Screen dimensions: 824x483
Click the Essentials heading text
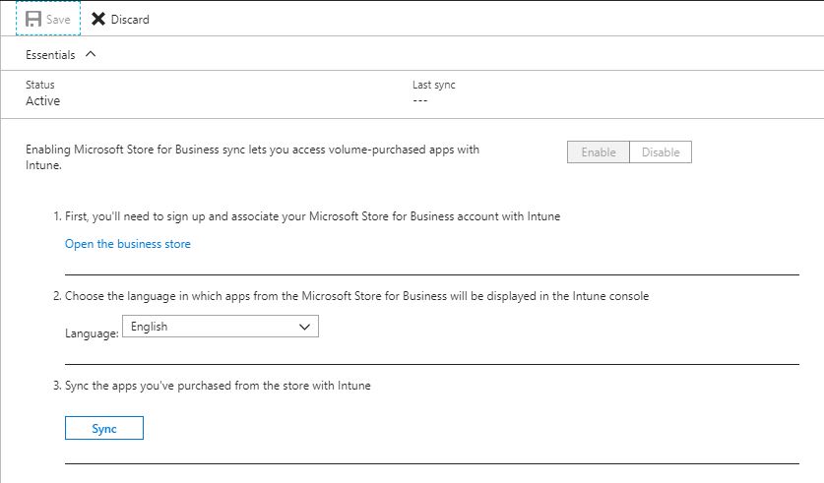point(50,55)
